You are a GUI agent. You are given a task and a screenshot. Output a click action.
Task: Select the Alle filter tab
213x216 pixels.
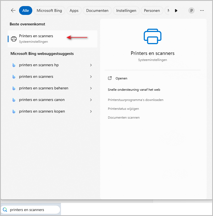[25, 10]
